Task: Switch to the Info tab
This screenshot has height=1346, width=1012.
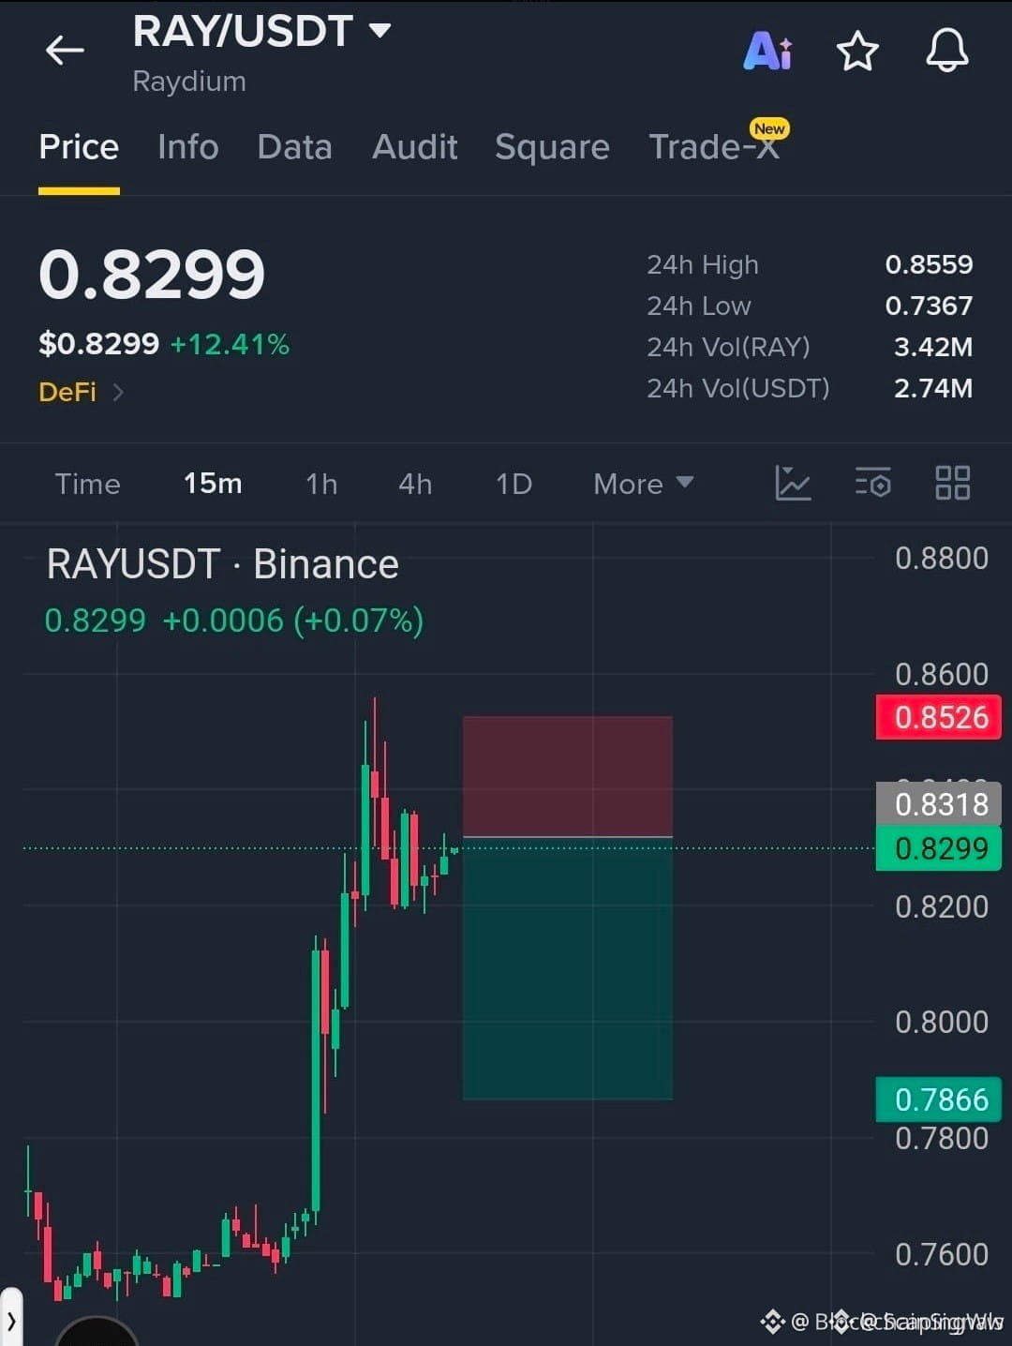Action: tap(188, 147)
